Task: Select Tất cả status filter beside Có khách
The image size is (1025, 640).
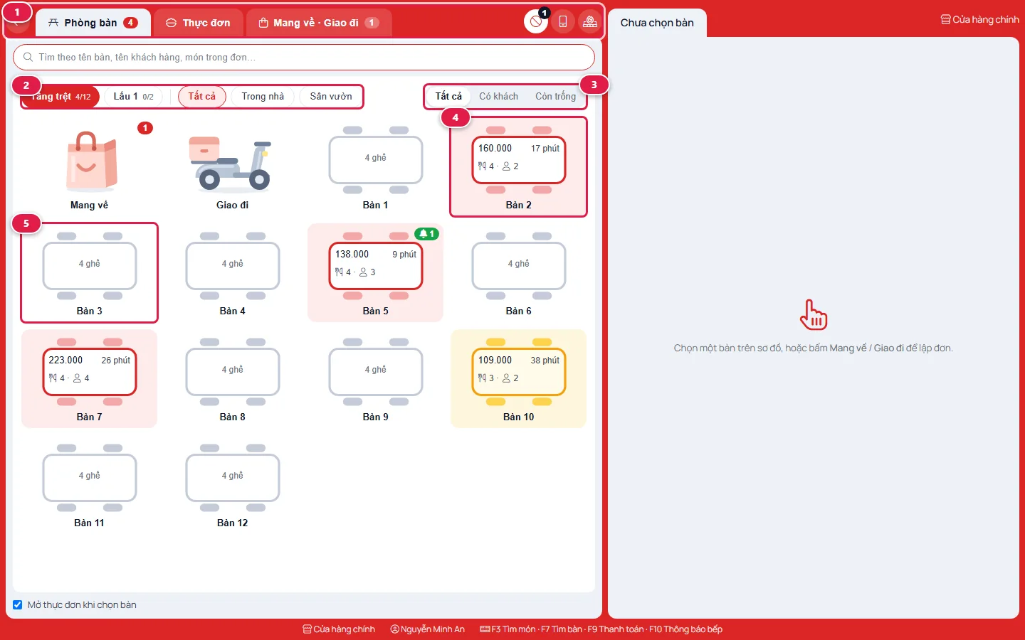Action: click(448, 97)
